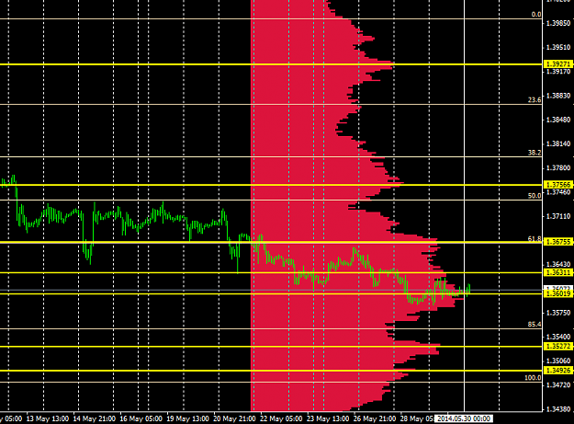Click the 1.34380 price scale value

tap(558, 409)
